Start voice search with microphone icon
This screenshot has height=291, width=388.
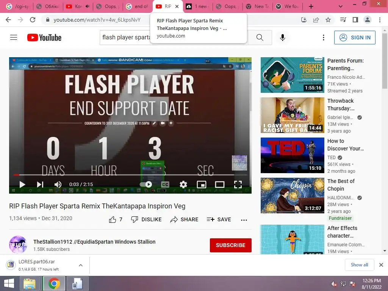283,38
